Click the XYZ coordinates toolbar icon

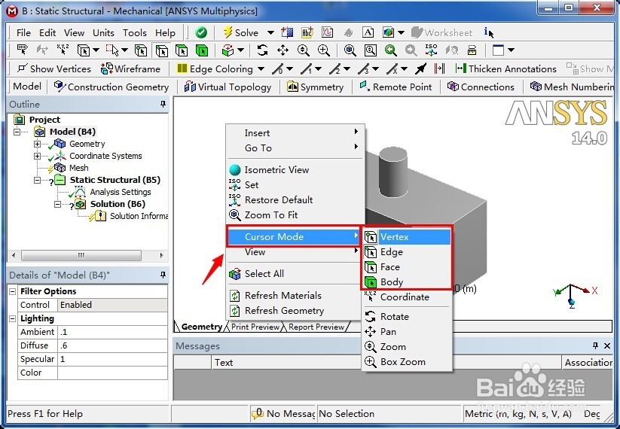pyautogui.click(x=63, y=50)
